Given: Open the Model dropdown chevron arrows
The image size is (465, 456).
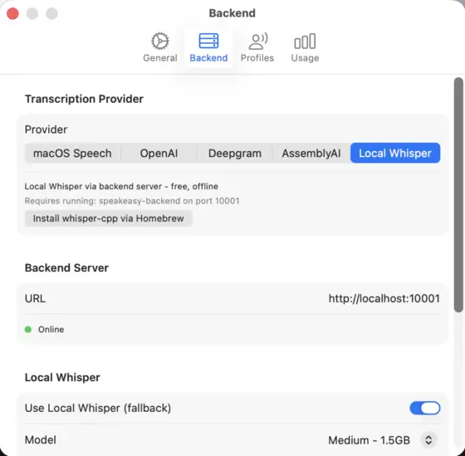Looking at the screenshot, I should [428, 440].
